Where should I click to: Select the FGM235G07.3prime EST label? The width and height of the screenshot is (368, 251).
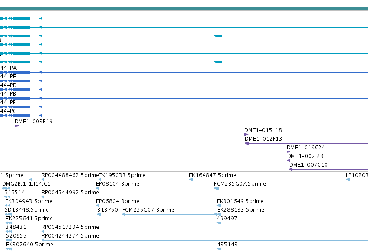tap(148, 210)
